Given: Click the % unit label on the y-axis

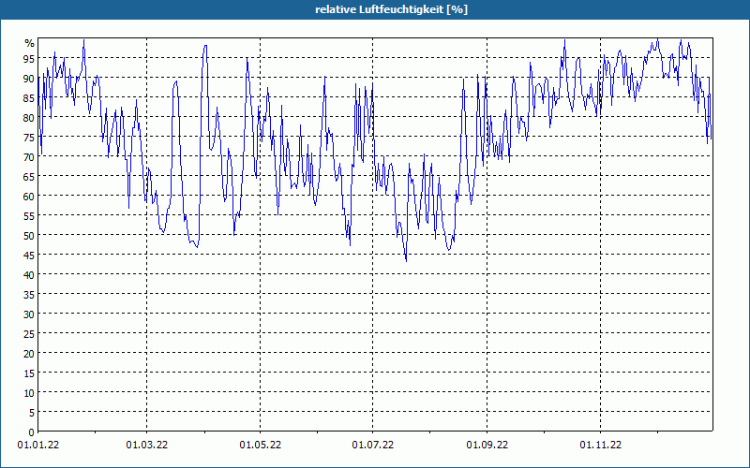Looking at the screenshot, I should pos(30,43).
